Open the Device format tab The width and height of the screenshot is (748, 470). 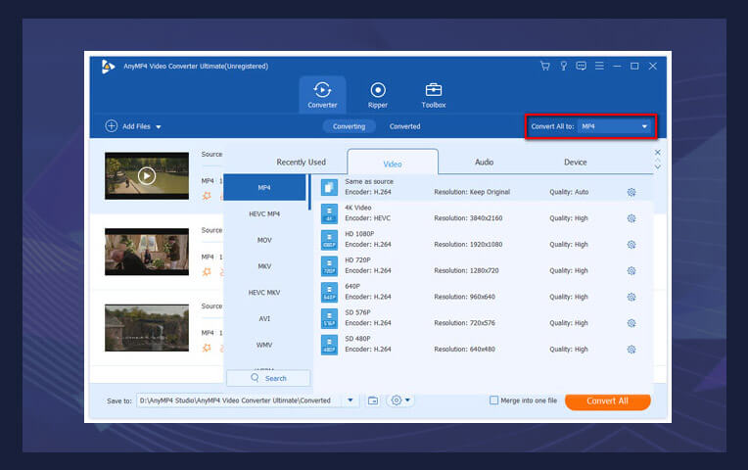click(576, 163)
